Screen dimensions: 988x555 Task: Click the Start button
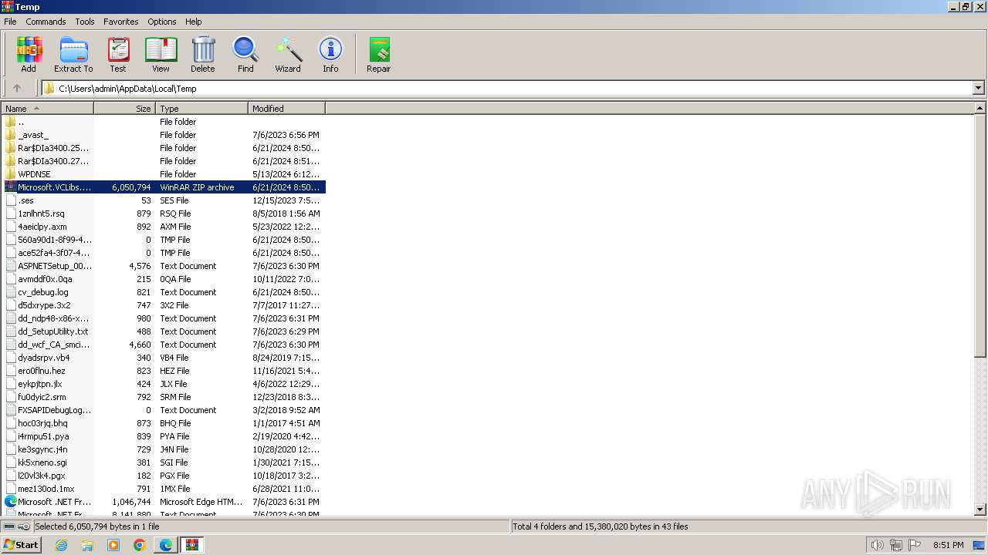point(21,545)
